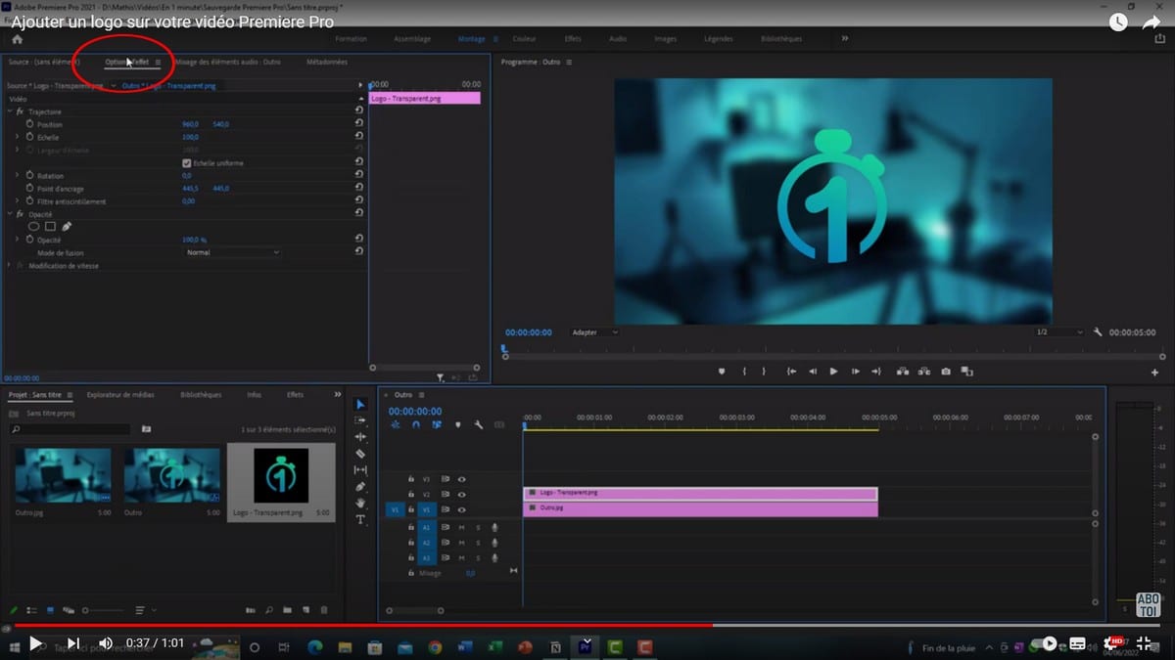Open the timeline wrench display settings
Screen dimensions: 1175x660
point(479,425)
